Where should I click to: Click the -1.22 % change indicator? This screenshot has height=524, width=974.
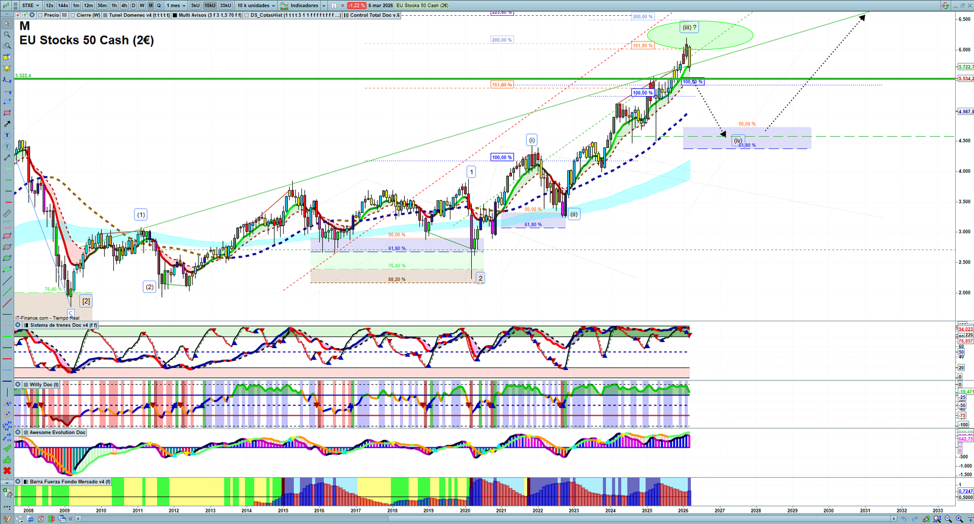(x=356, y=5)
